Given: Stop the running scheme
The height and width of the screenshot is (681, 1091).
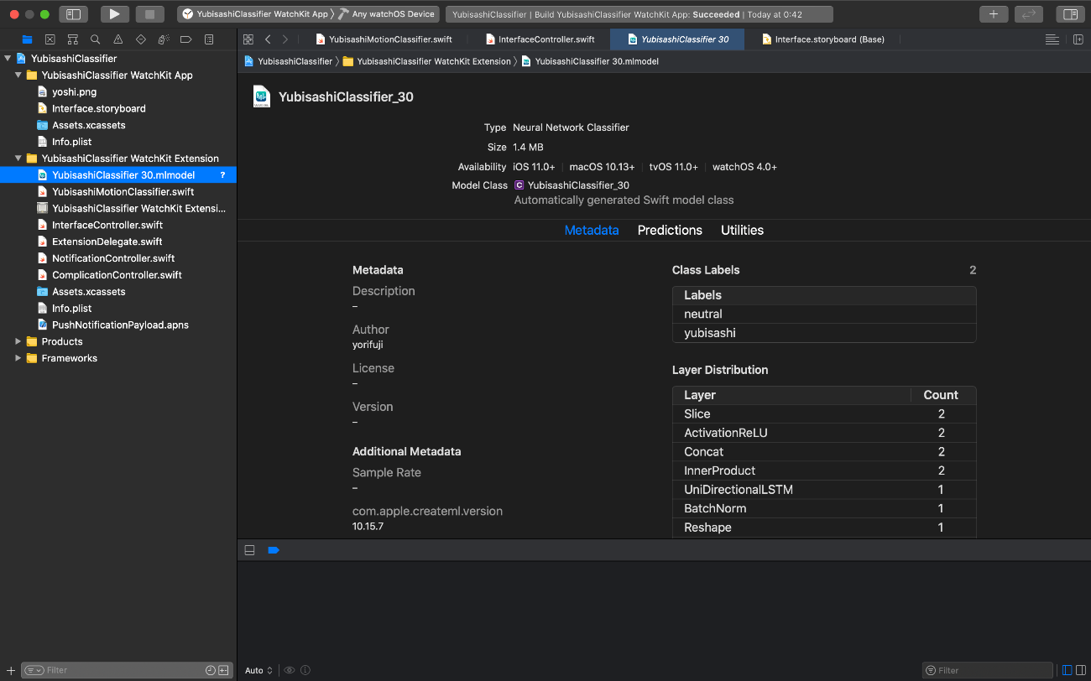Looking at the screenshot, I should click(149, 14).
